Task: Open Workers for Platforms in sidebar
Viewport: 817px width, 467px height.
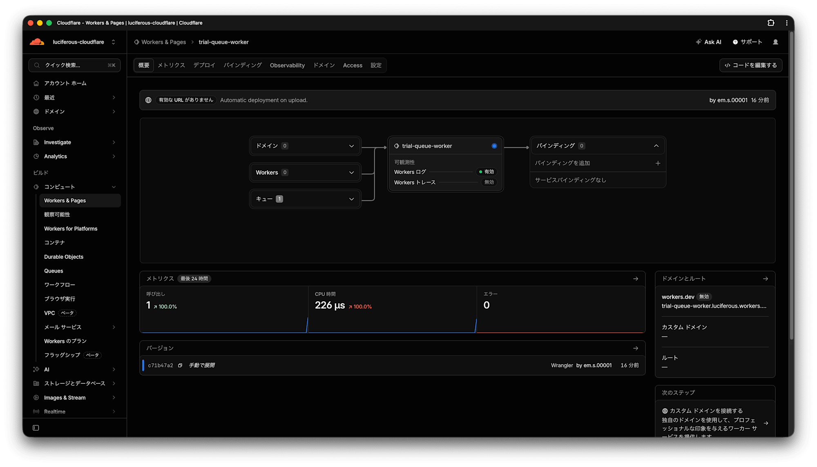Action: click(x=71, y=229)
